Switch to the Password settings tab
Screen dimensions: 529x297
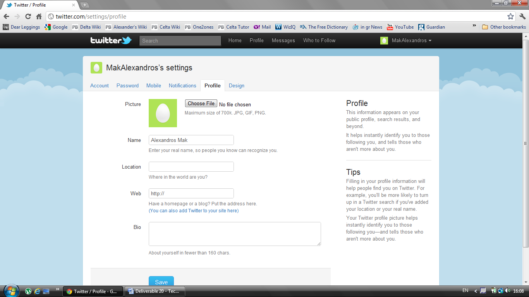[x=127, y=85]
